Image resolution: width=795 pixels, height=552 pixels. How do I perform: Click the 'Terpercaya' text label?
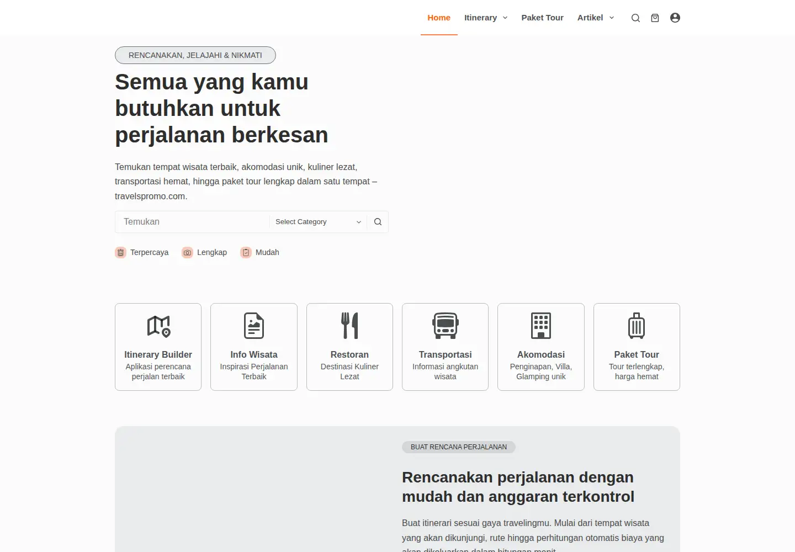[x=149, y=252]
